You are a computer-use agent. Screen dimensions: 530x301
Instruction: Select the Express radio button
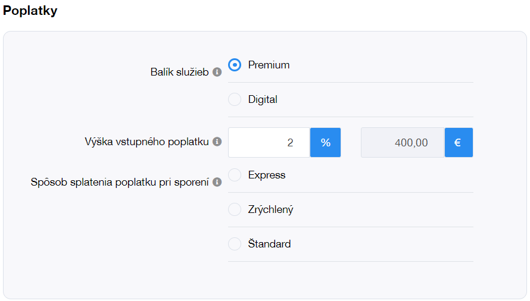click(x=235, y=175)
